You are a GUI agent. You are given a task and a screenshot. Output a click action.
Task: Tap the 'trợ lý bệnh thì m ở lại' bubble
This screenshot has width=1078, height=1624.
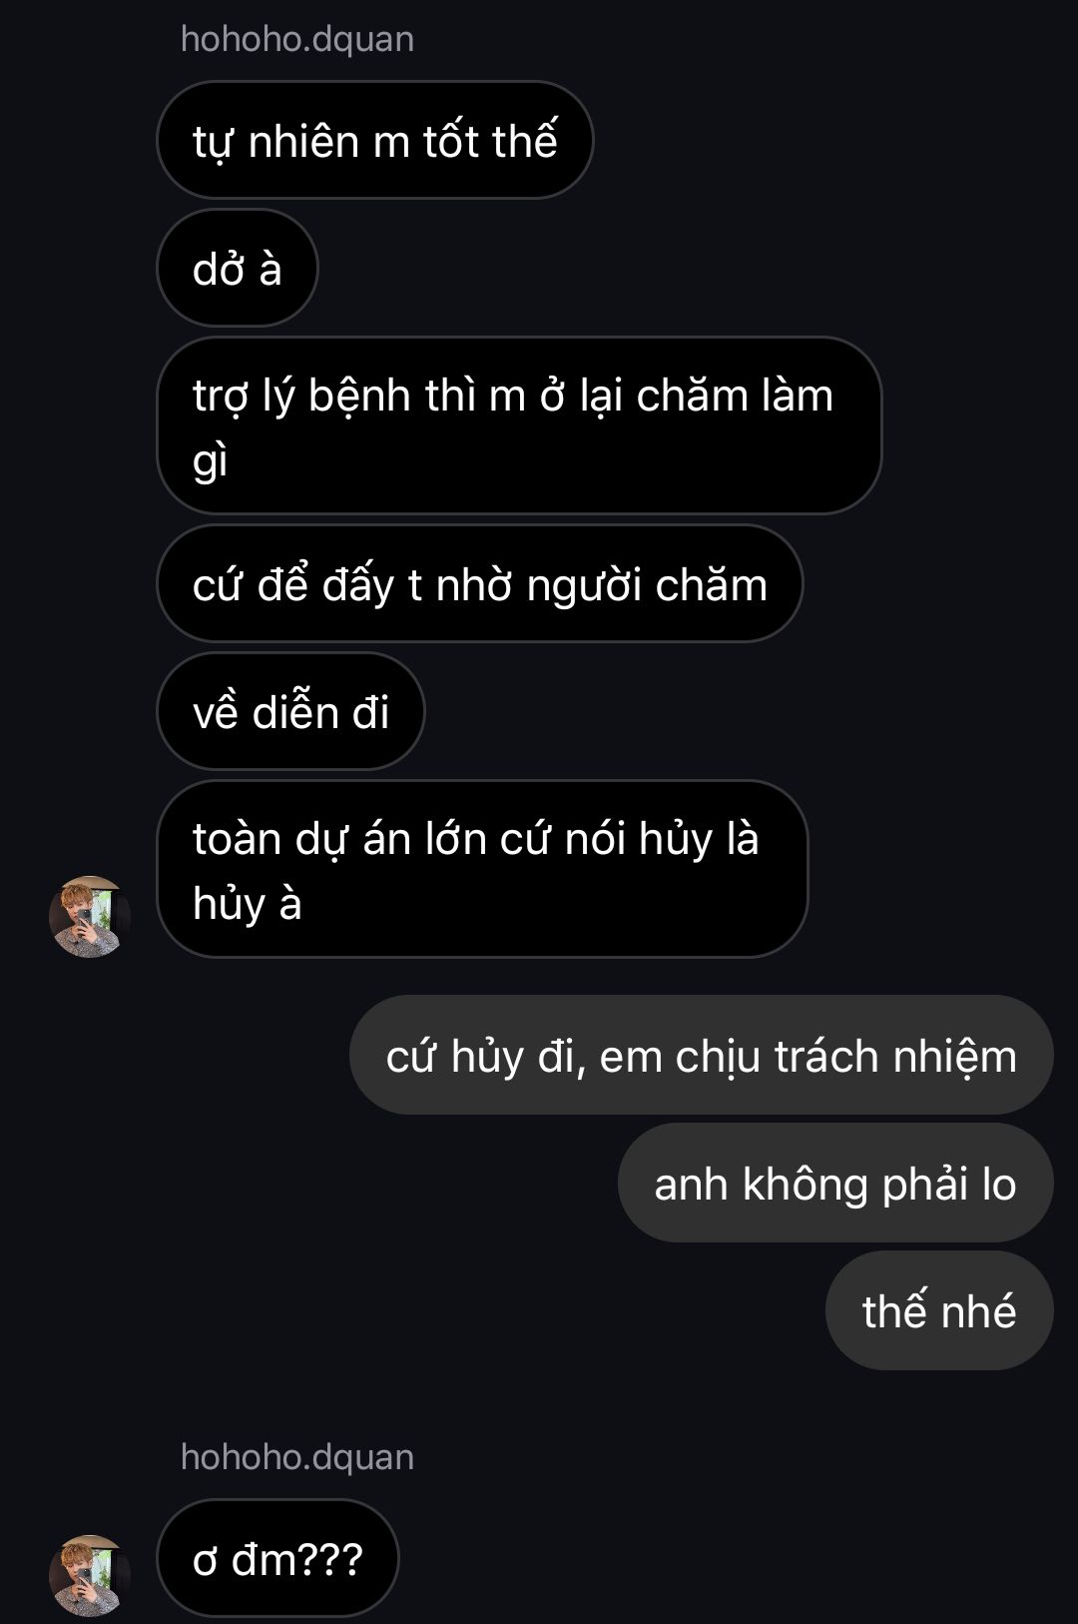pos(519,425)
